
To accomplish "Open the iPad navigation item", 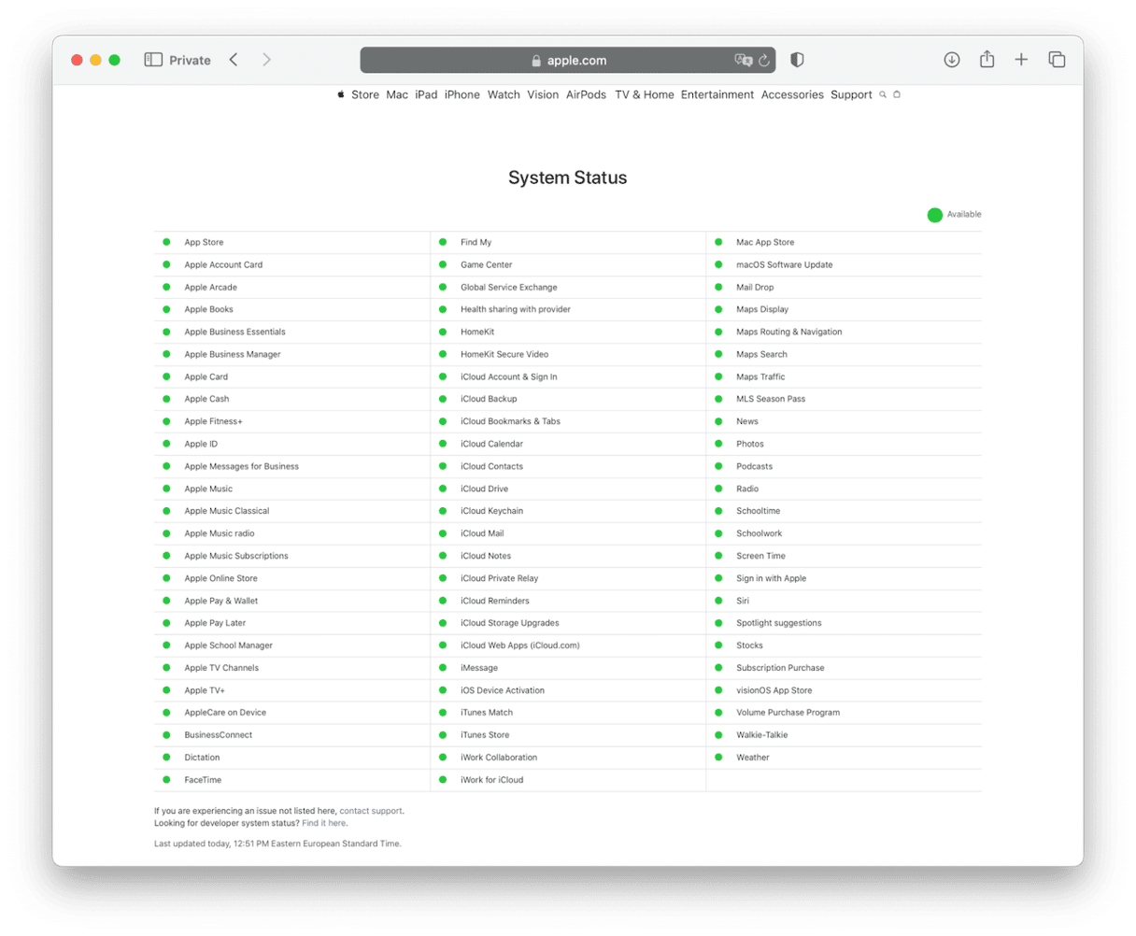I will (426, 94).
